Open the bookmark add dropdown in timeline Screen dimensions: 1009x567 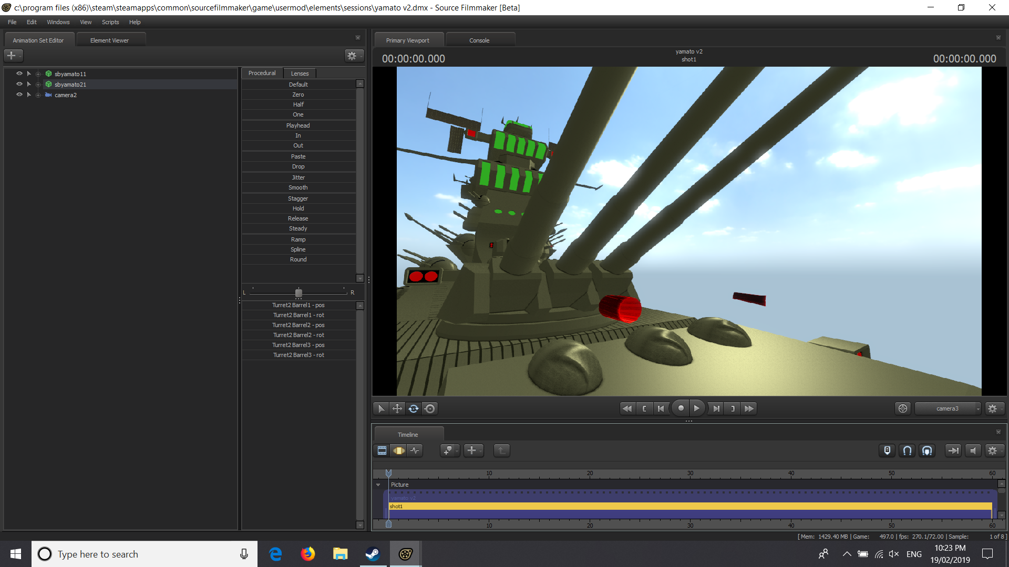450,450
